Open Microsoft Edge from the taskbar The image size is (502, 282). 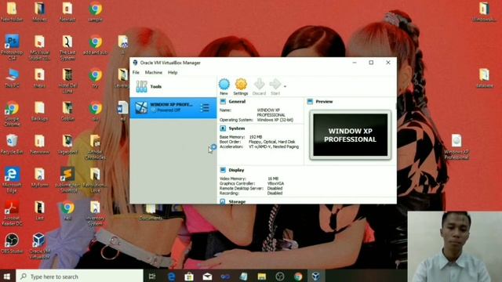171,277
